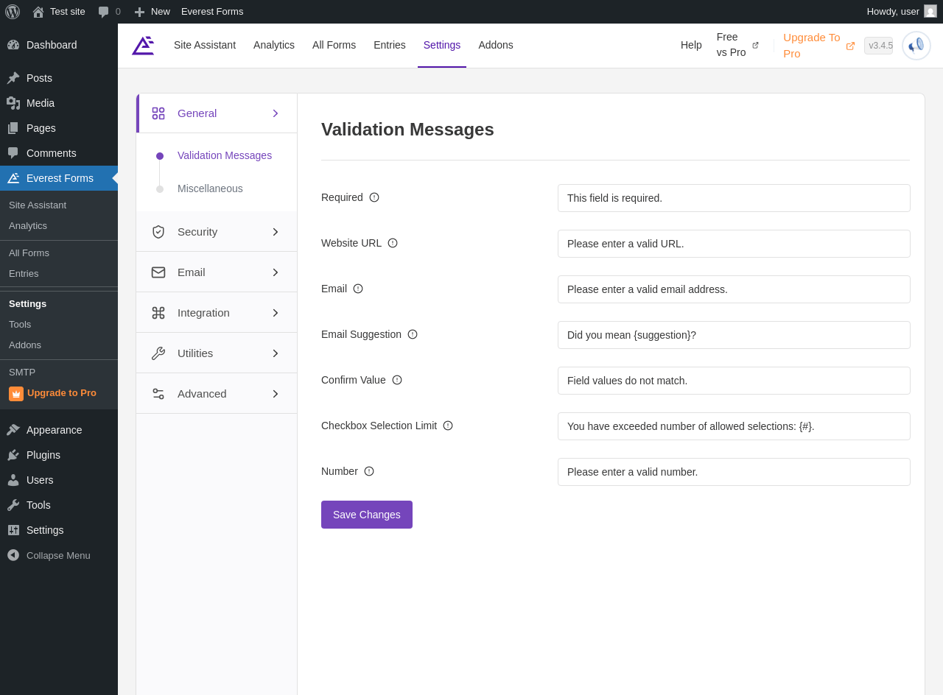Viewport: 943px width, 695px height.
Task: Click the valid email address message input
Action: click(734, 289)
